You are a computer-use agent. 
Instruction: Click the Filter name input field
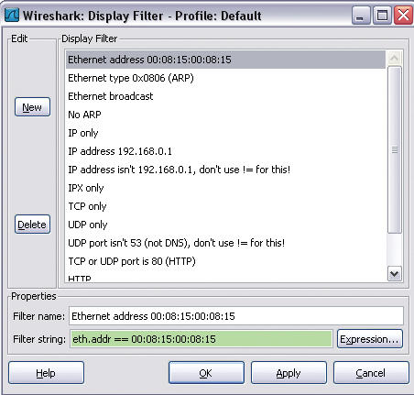tap(236, 316)
